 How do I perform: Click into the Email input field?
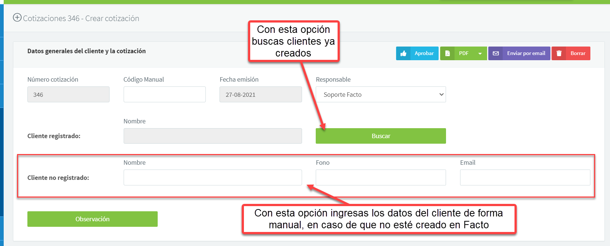(x=525, y=178)
